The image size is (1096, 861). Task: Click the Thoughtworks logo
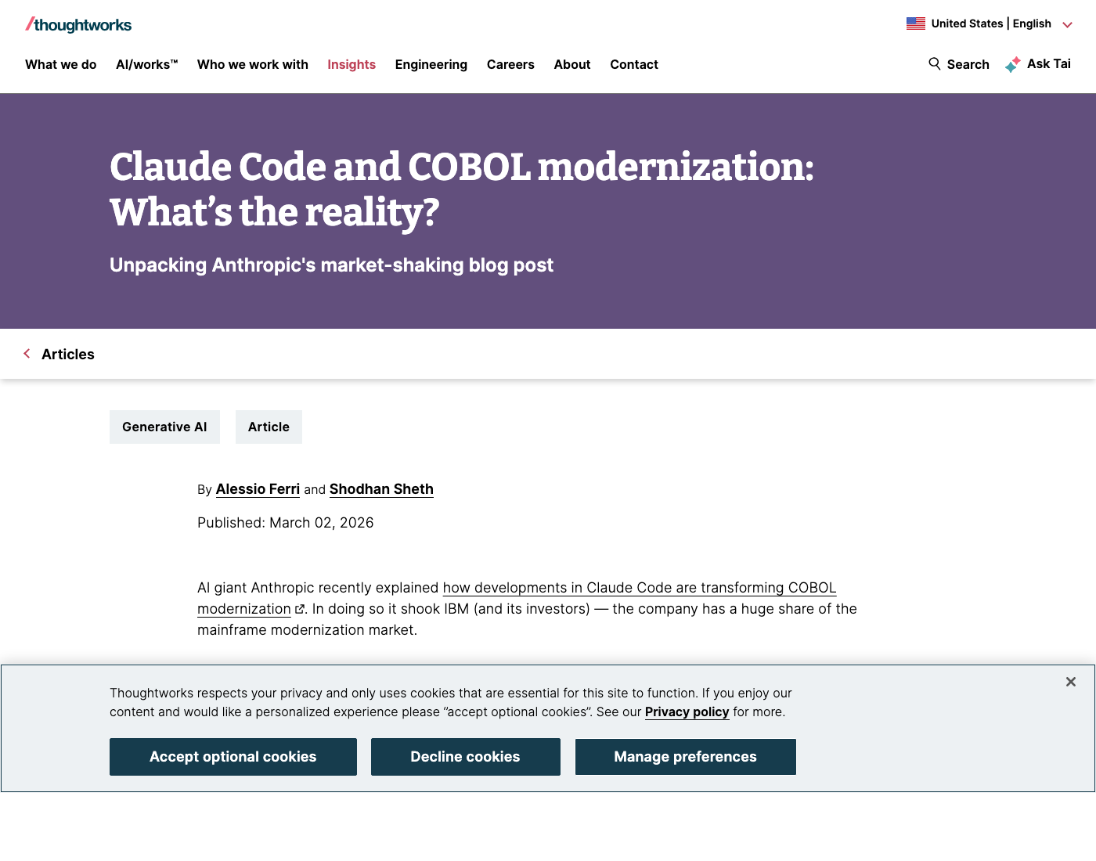pyautogui.click(x=78, y=25)
